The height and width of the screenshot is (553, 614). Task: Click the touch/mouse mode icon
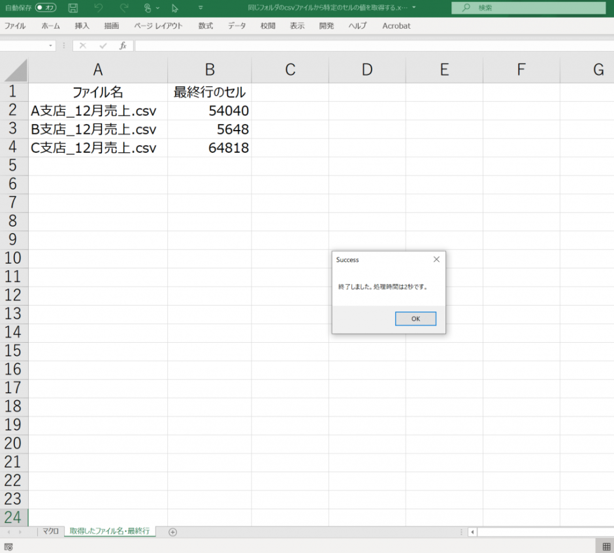point(148,8)
